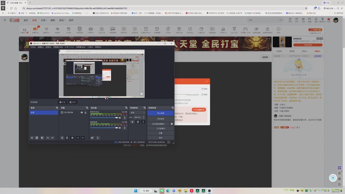Open the transition type combo box
Screen dimensions: 345x194
tap(137, 113)
